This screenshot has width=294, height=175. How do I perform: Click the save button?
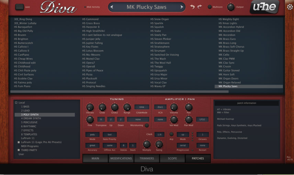click(x=20, y=7)
